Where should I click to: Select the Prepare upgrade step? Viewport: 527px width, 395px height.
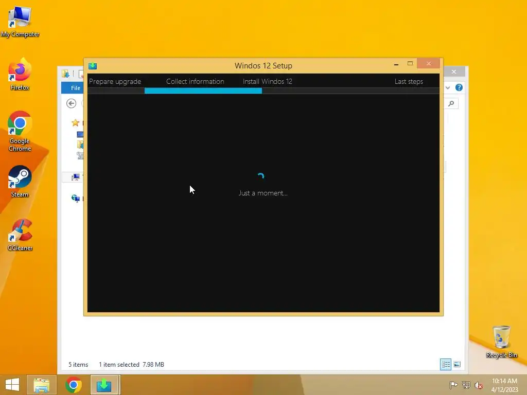(115, 81)
